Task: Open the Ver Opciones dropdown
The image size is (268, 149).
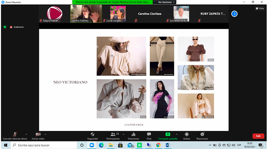Action: (x=166, y=2)
